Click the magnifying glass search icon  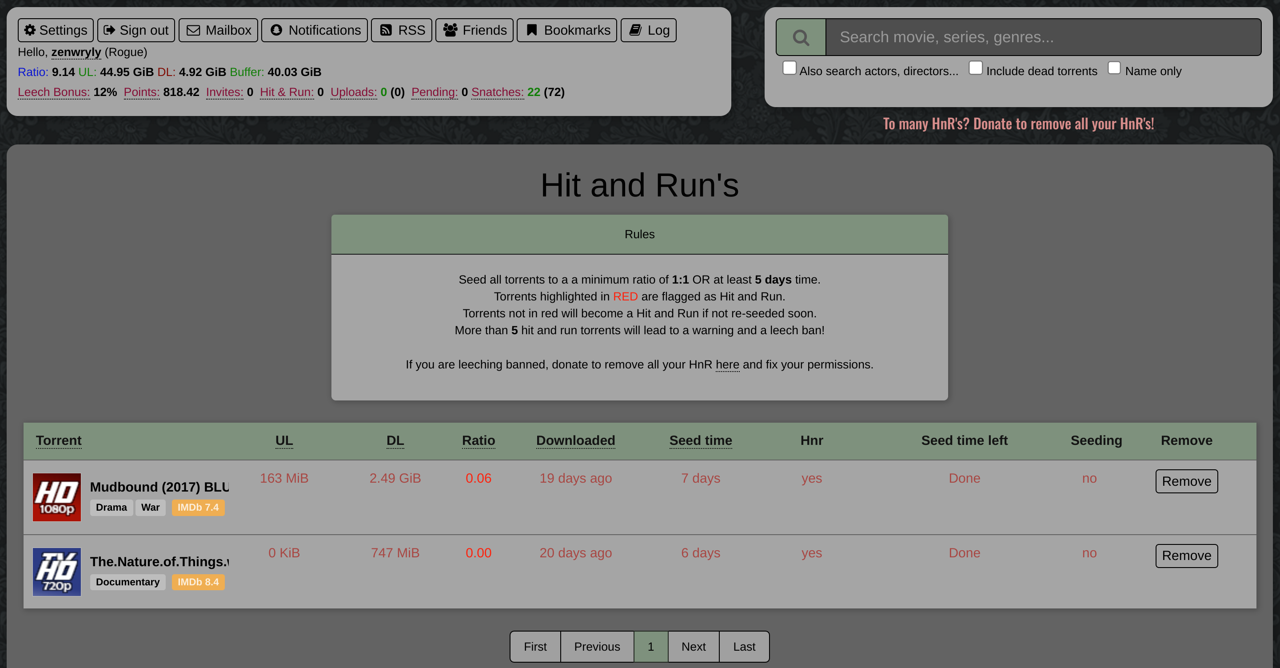pos(801,37)
